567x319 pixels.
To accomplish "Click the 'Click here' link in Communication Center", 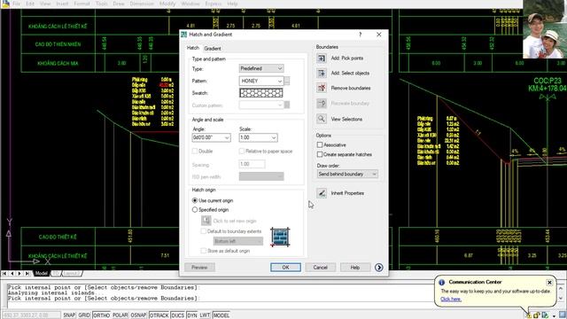I will tap(451, 300).
